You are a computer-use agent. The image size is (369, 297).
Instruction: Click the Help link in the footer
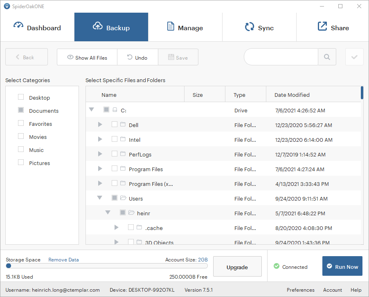[x=356, y=290]
